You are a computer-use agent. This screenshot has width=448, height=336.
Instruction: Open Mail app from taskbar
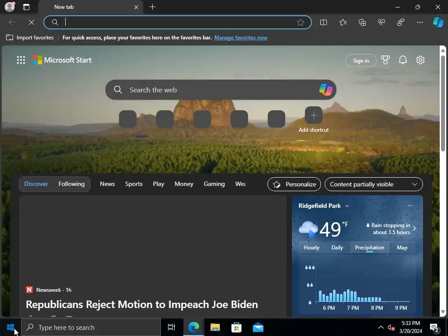point(258,327)
